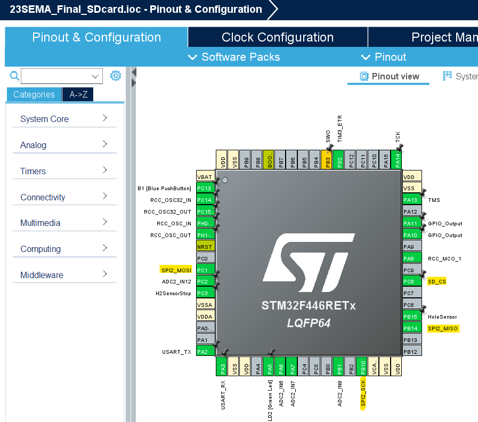Select pin PA14 TCK
This screenshot has height=422, width=478.
[x=398, y=159]
